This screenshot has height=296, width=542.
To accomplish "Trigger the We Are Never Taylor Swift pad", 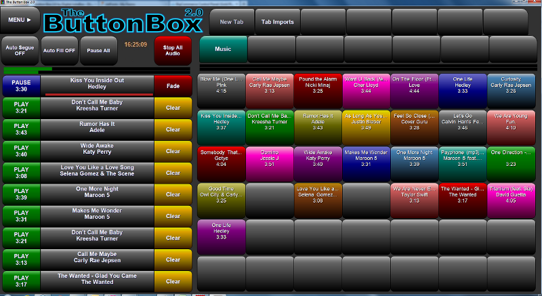I will coord(415,200).
